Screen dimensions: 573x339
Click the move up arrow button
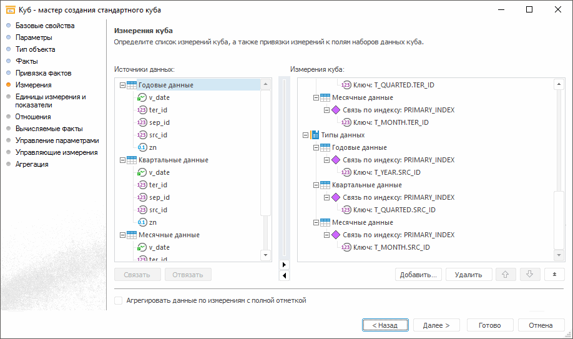click(506, 274)
